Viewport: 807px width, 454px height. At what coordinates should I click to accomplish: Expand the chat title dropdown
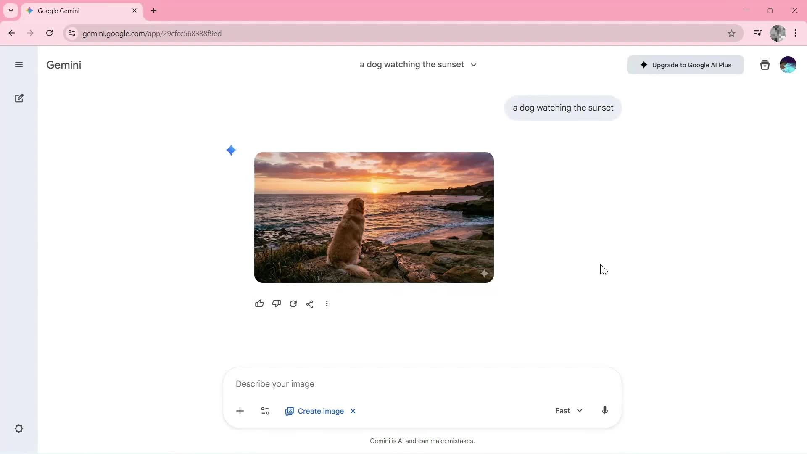[x=473, y=65]
